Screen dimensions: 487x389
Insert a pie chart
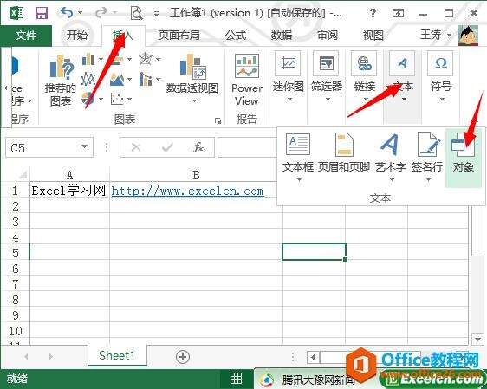(x=88, y=99)
